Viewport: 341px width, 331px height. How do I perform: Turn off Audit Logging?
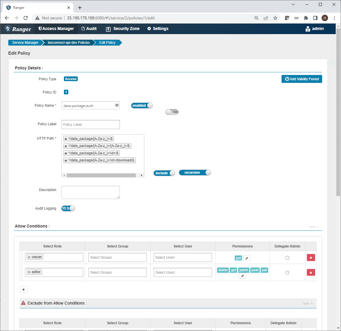click(68, 208)
